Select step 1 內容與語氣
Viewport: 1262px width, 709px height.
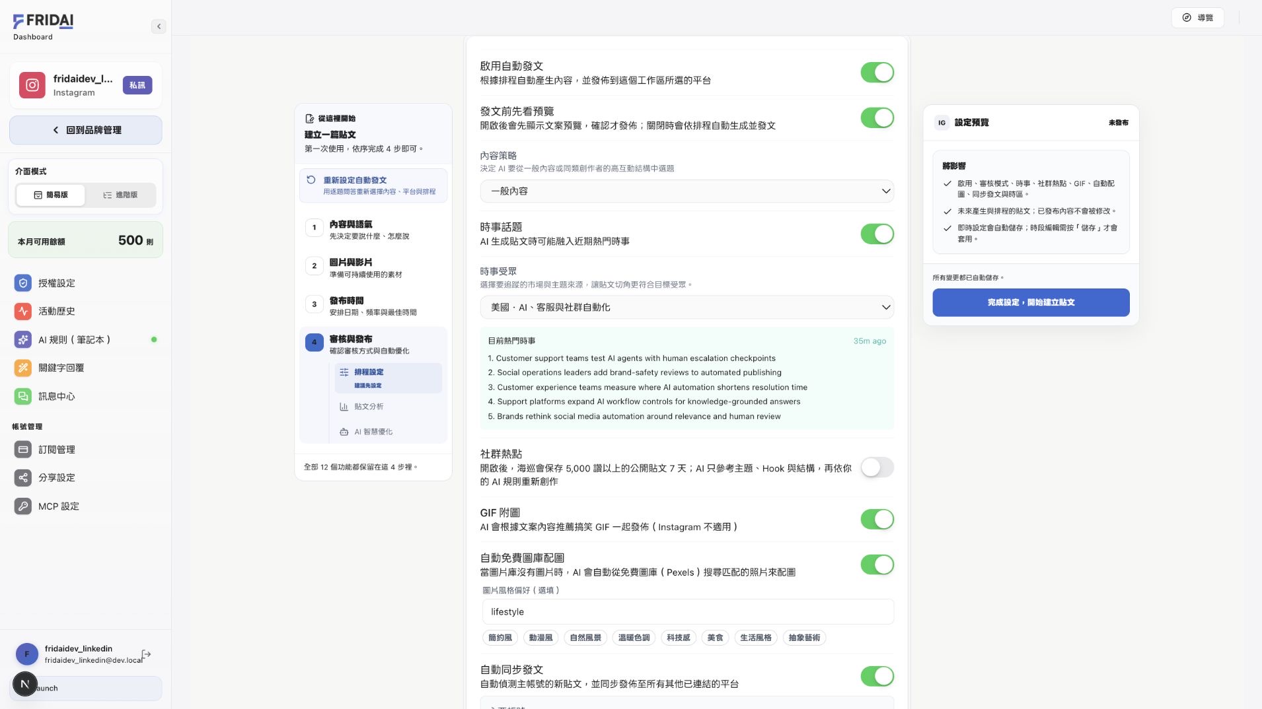[x=373, y=229]
